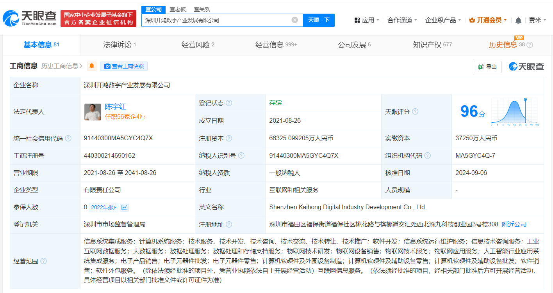
Task: Select the 公司发展 tab
Action: coord(354,45)
